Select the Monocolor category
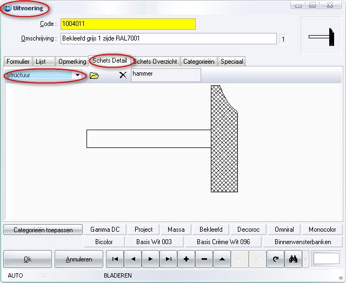Viewport: 346px width, 283px height. tap(322, 230)
